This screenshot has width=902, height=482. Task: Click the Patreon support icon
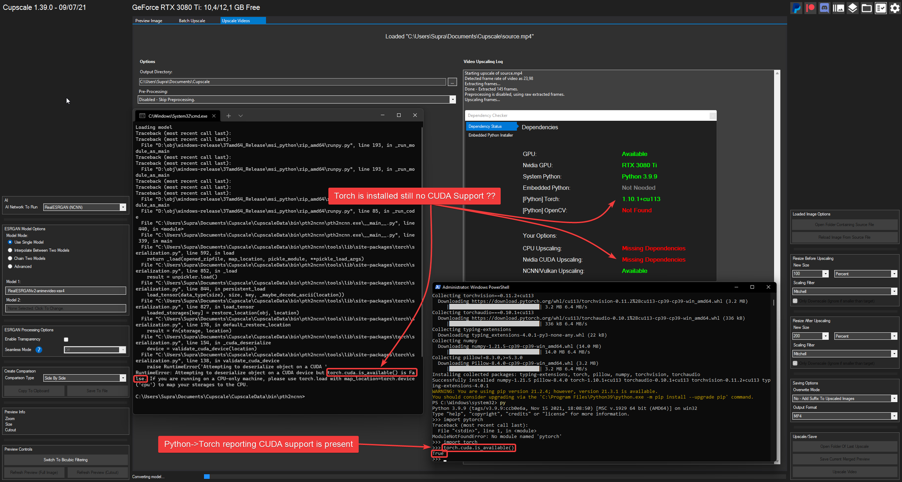tap(810, 8)
